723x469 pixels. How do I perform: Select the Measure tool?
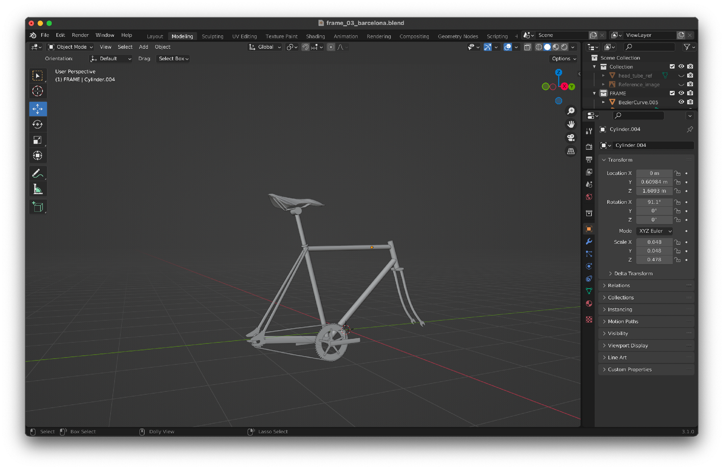click(38, 188)
